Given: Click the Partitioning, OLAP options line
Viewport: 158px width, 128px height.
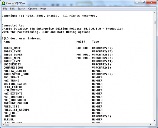Looking at the screenshot, I should point(46,32).
